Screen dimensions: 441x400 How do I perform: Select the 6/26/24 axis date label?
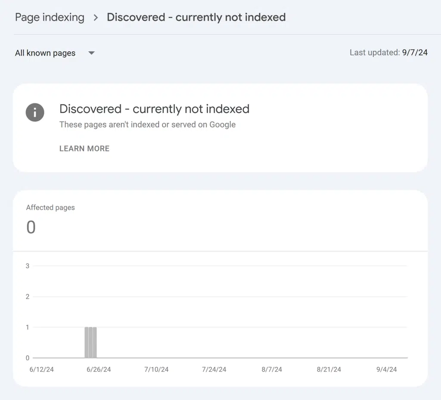[x=99, y=369]
